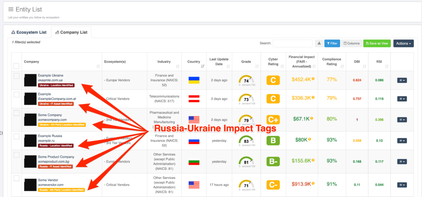Click the RSI value 0.396
The width and height of the screenshot is (422, 197).
379,120
